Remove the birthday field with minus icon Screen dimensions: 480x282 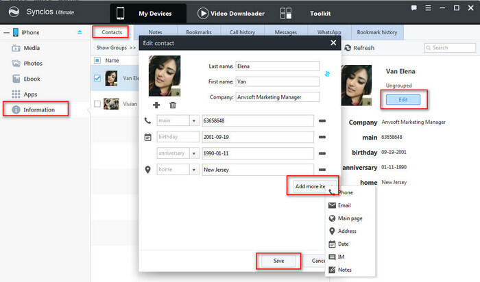[x=322, y=137]
